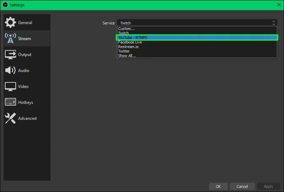Click the Service label text
Screen dimensions: 284x192
[x=109, y=23]
